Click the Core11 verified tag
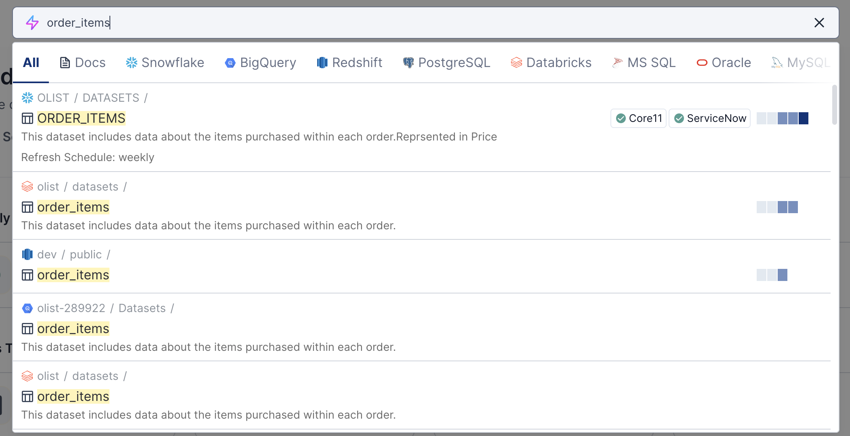Screen dimensions: 850x436 [638, 118]
